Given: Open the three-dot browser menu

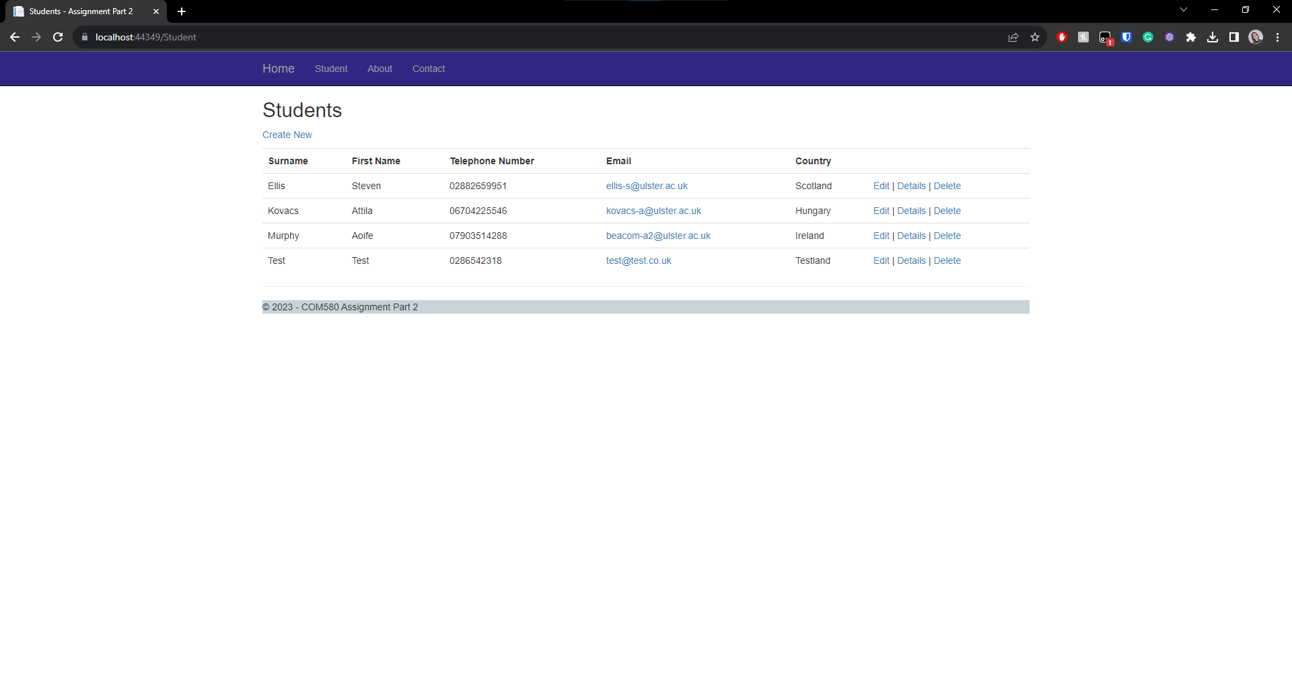Looking at the screenshot, I should click(x=1277, y=37).
